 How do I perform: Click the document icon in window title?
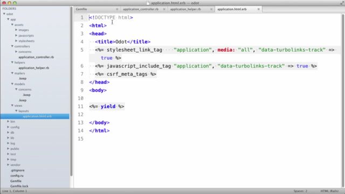148,3
